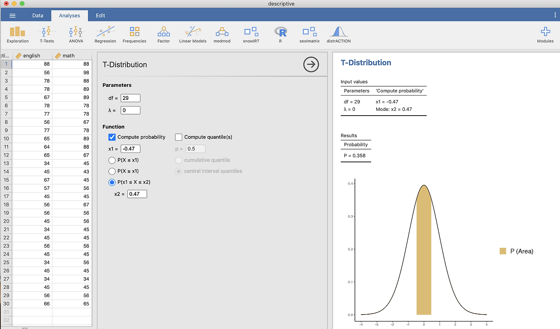Click the P (Area) legend swatch

(503, 251)
